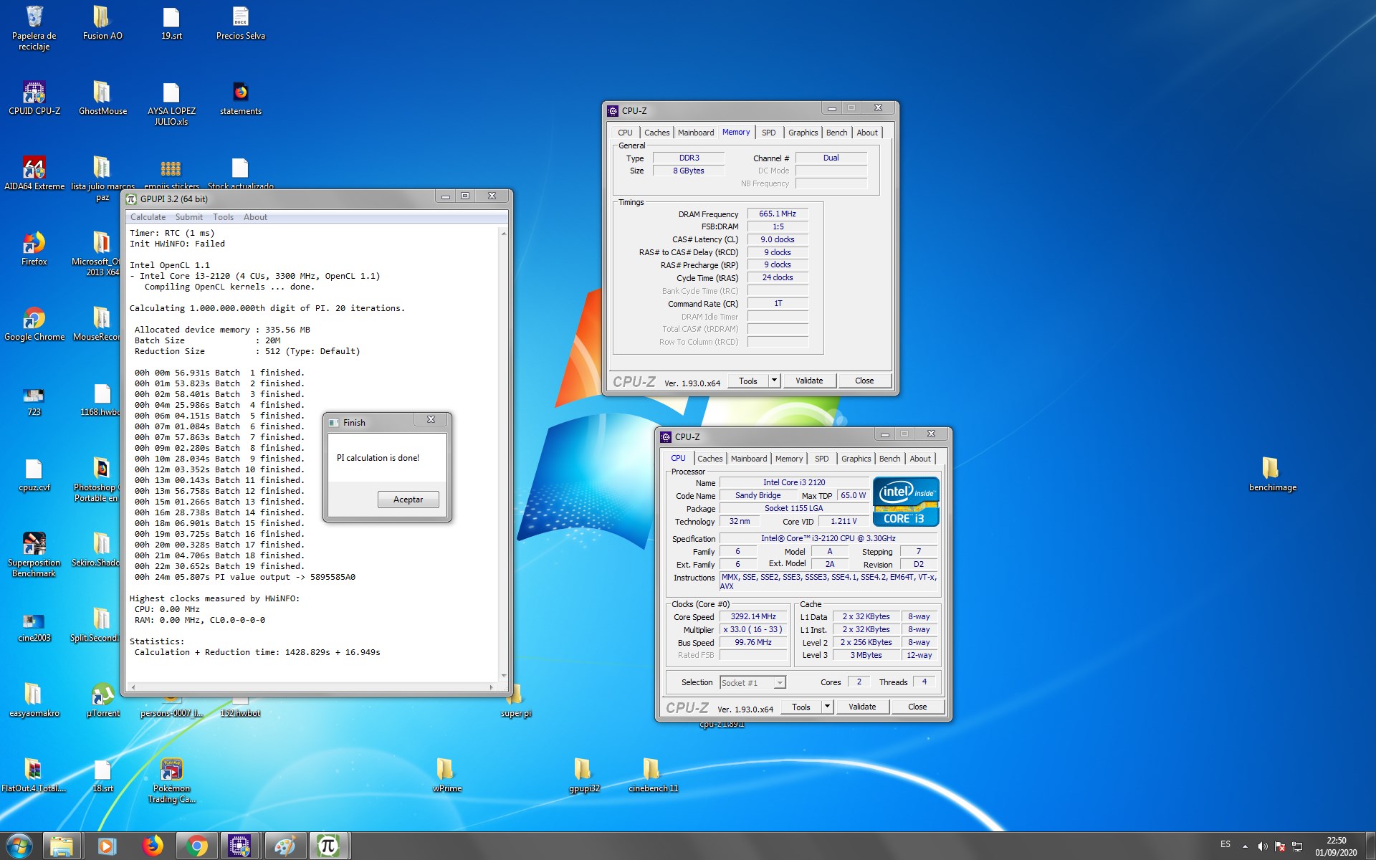Select the cpuz.cvf file icon
Screen dimensions: 1376x860
click(34, 474)
